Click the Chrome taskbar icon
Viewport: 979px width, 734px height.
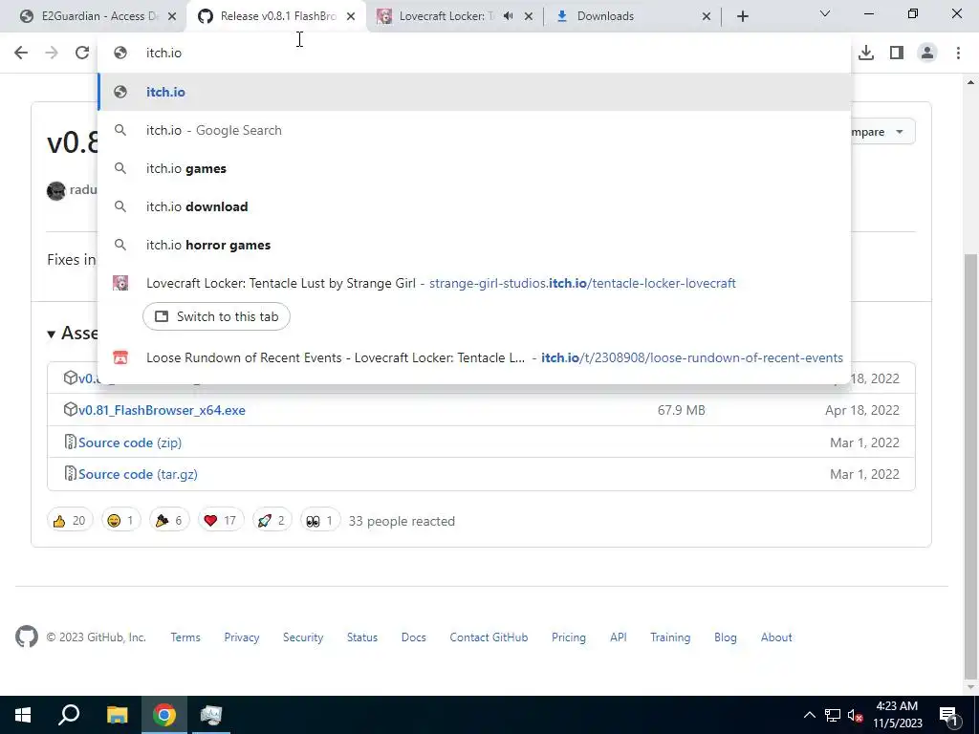click(x=164, y=715)
